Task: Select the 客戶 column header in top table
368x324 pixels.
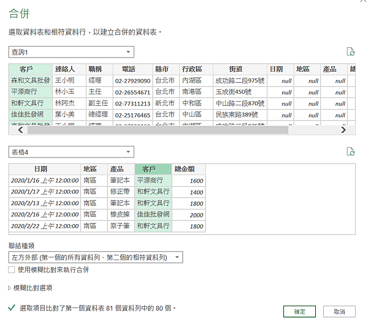Action: coord(31,69)
